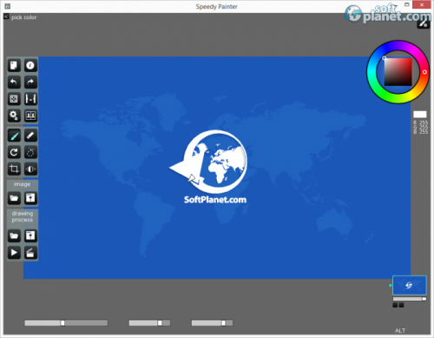
Task: Save the drawing process
Action: point(30,235)
